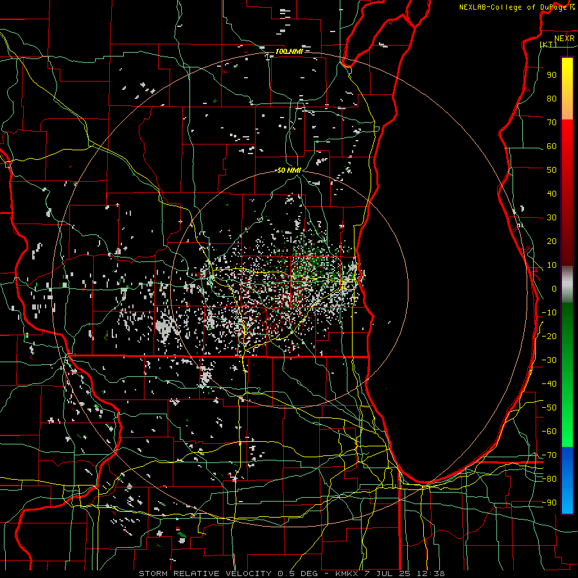
Task: Click the red segment of the color bar
Action: [567, 193]
